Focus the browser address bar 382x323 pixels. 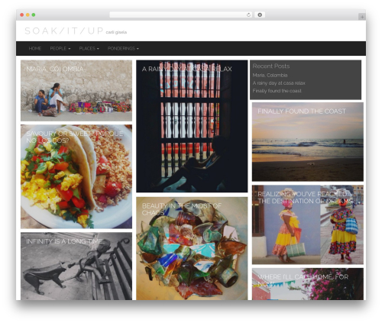pyautogui.click(x=180, y=15)
